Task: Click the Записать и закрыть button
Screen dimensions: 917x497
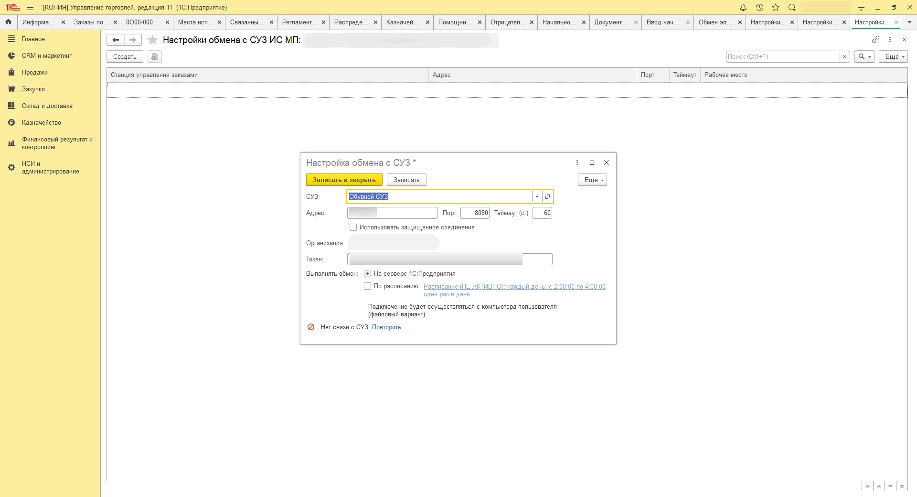Action: [x=344, y=180]
